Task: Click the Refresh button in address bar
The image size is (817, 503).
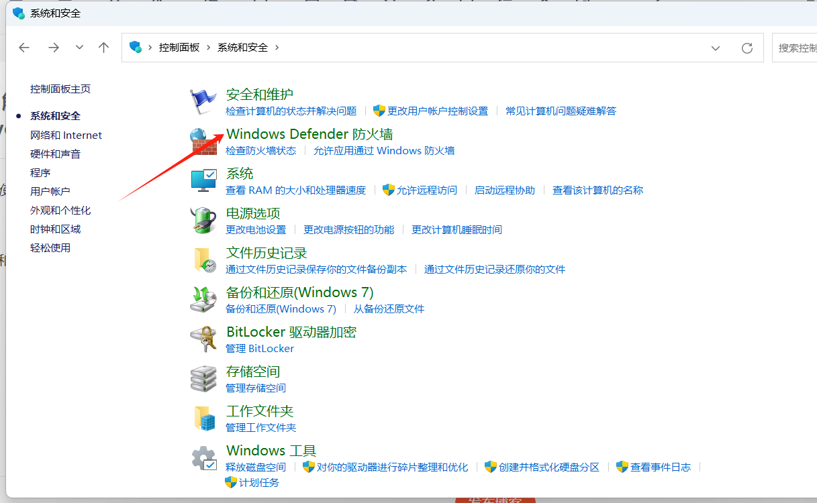Action: (747, 48)
